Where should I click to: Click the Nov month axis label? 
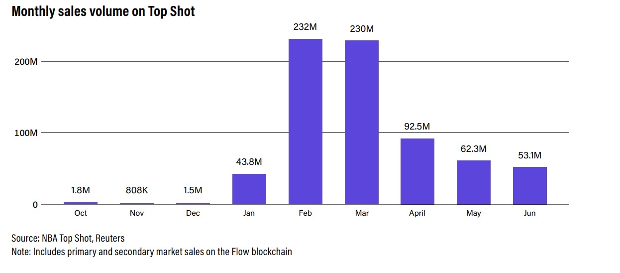click(x=136, y=213)
